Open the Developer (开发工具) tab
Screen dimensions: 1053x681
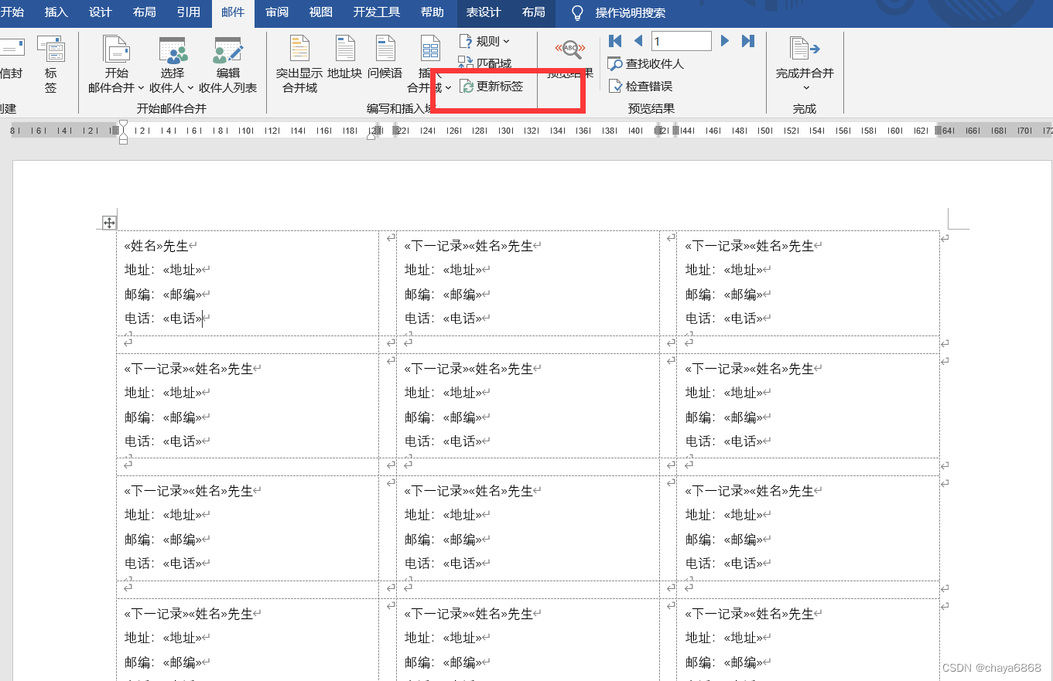pos(377,12)
